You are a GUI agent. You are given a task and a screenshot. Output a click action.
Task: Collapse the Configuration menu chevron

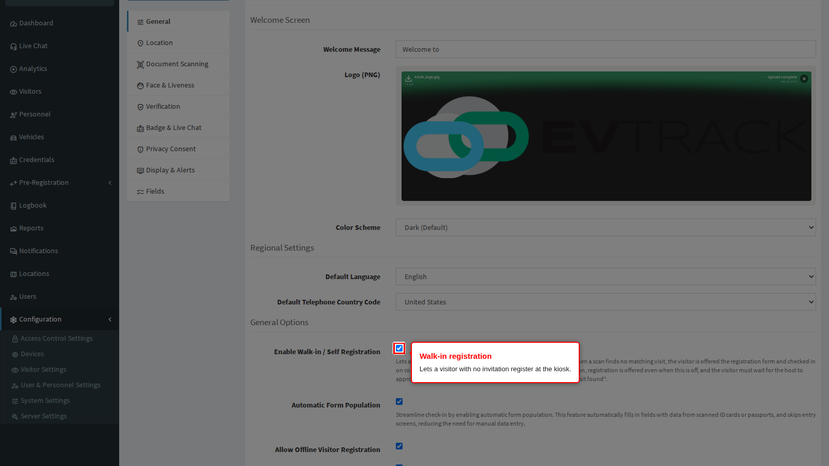tap(110, 319)
